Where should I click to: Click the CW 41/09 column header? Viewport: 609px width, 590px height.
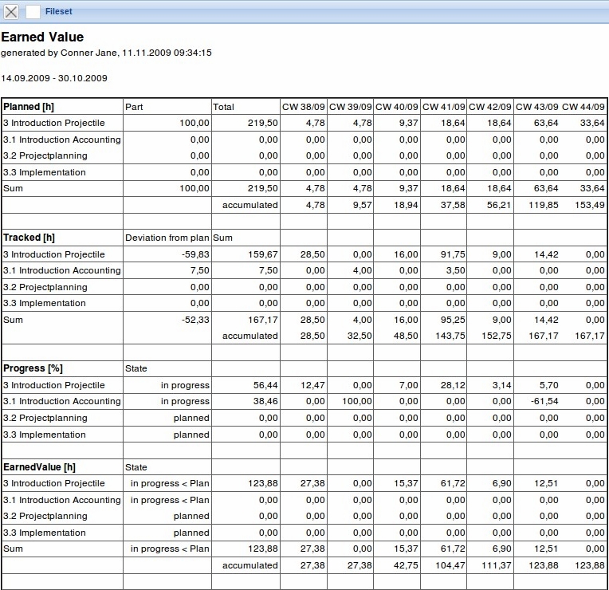click(443, 107)
